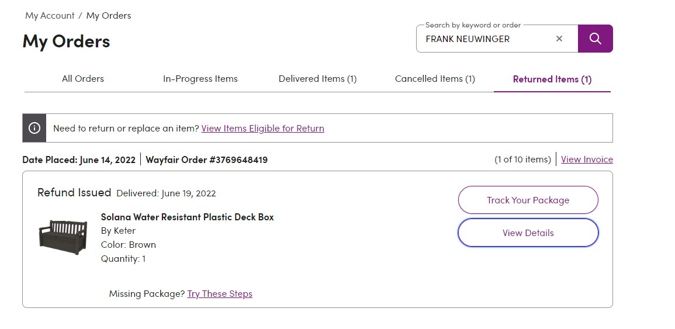Open the View Invoice link
675x329 pixels.
click(x=587, y=160)
